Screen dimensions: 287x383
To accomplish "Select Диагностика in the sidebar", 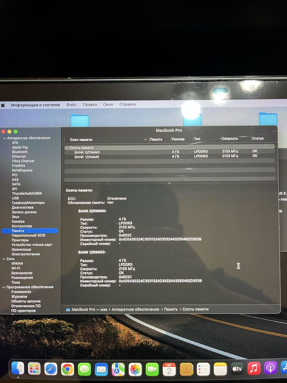I will pyautogui.click(x=23, y=207).
